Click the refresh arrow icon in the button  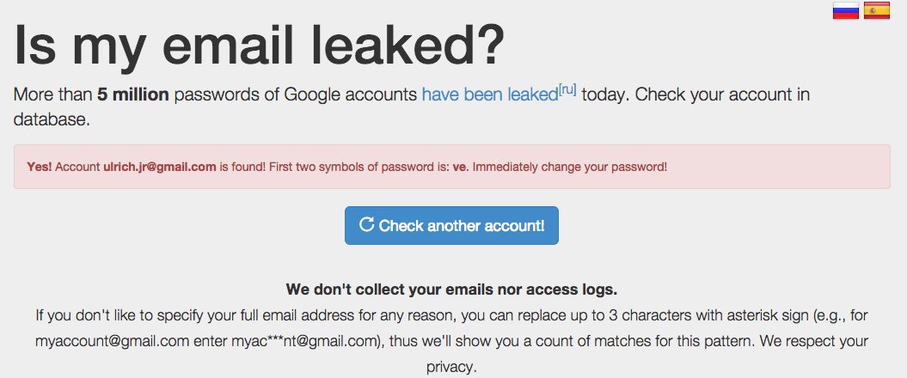pos(366,225)
